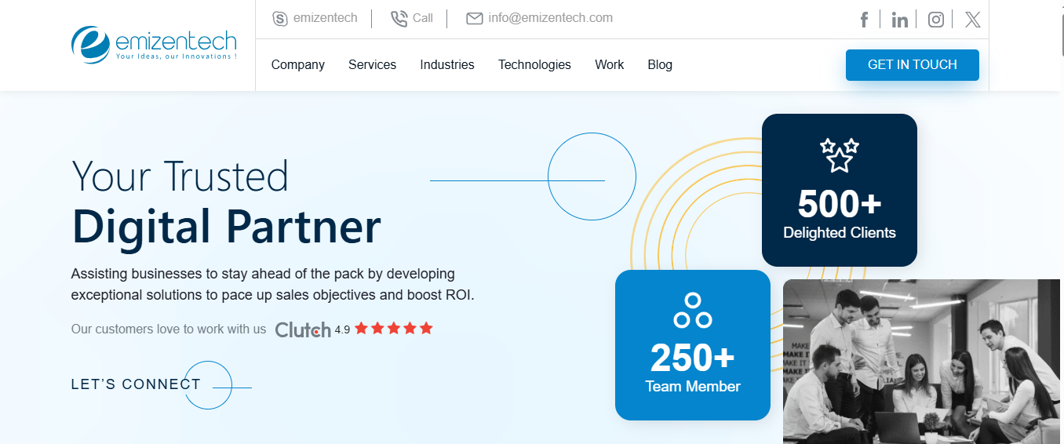Click the three-circles icon on Team Member card
Screen dimensions: 1064x444
(693, 311)
